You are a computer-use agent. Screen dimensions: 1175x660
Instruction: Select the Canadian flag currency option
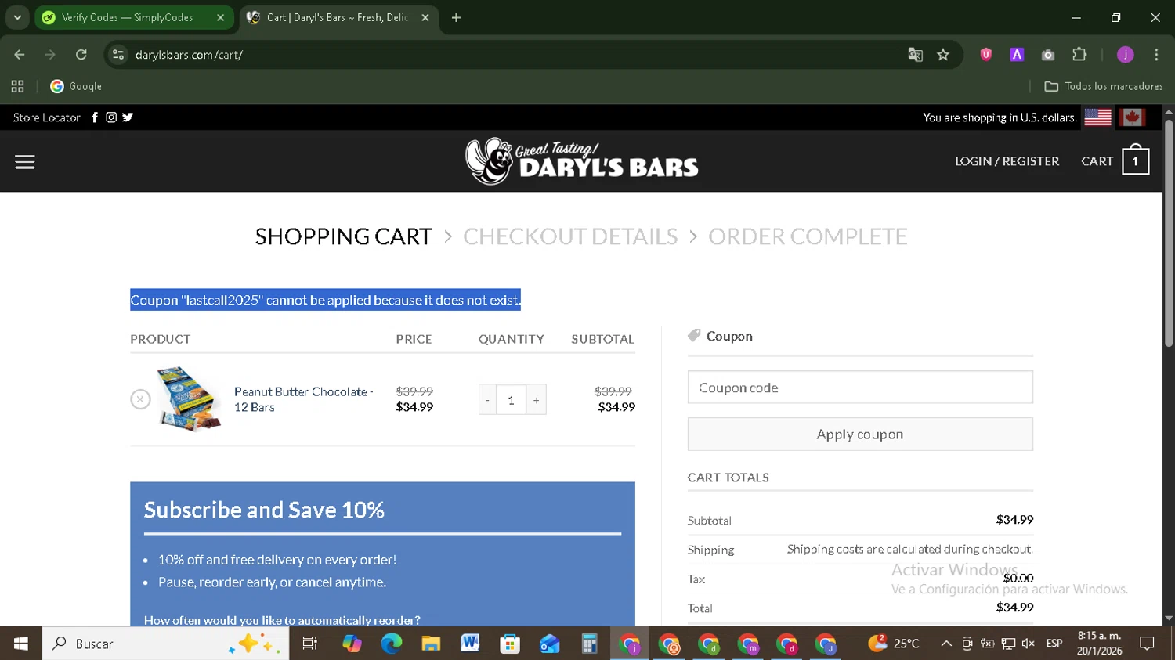coord(1132,117)
